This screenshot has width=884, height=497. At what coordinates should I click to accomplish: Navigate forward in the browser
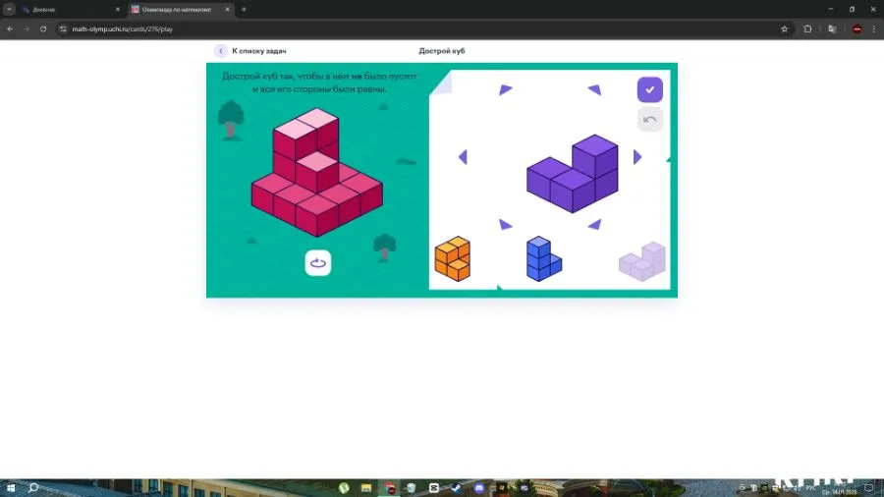click(27, 28)
